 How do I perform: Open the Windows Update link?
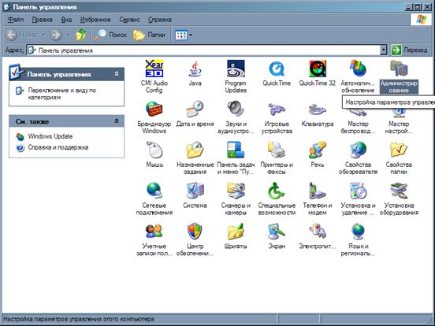click(x=50, y=136)
